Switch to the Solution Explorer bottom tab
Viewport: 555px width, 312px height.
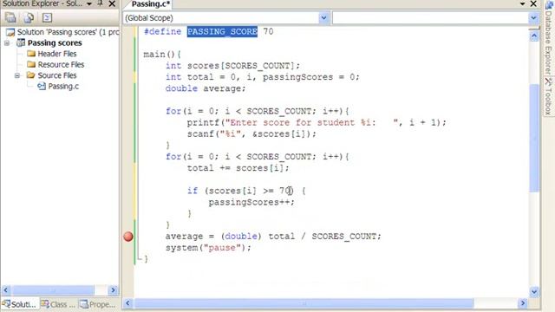click(x=19, y=304)
